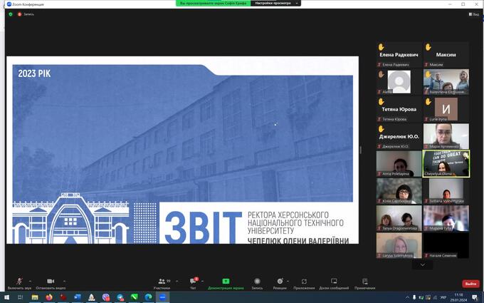
Task: Click the Запись record icon
Action: (x=257, y=282)
